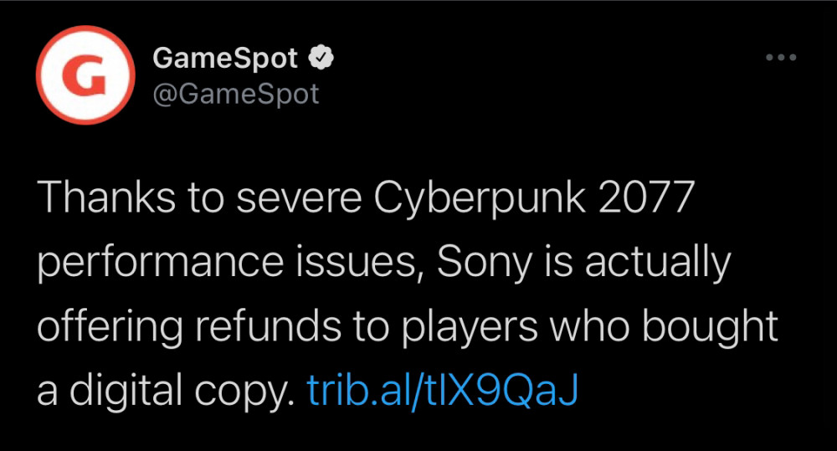Open the GameSpot display name

[x=225, y=59]
